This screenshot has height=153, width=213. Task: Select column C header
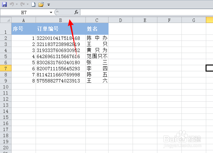(97, 20)
